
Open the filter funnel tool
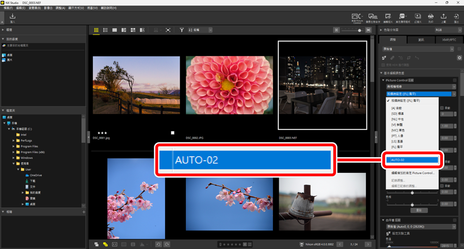click(182, 30)
